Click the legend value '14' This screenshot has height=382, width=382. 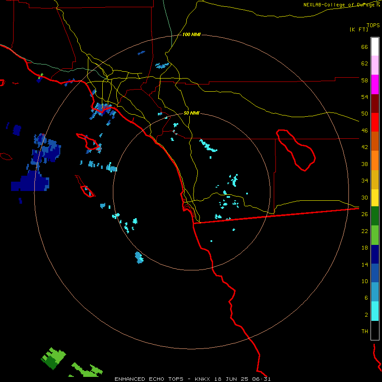(365, 264)
